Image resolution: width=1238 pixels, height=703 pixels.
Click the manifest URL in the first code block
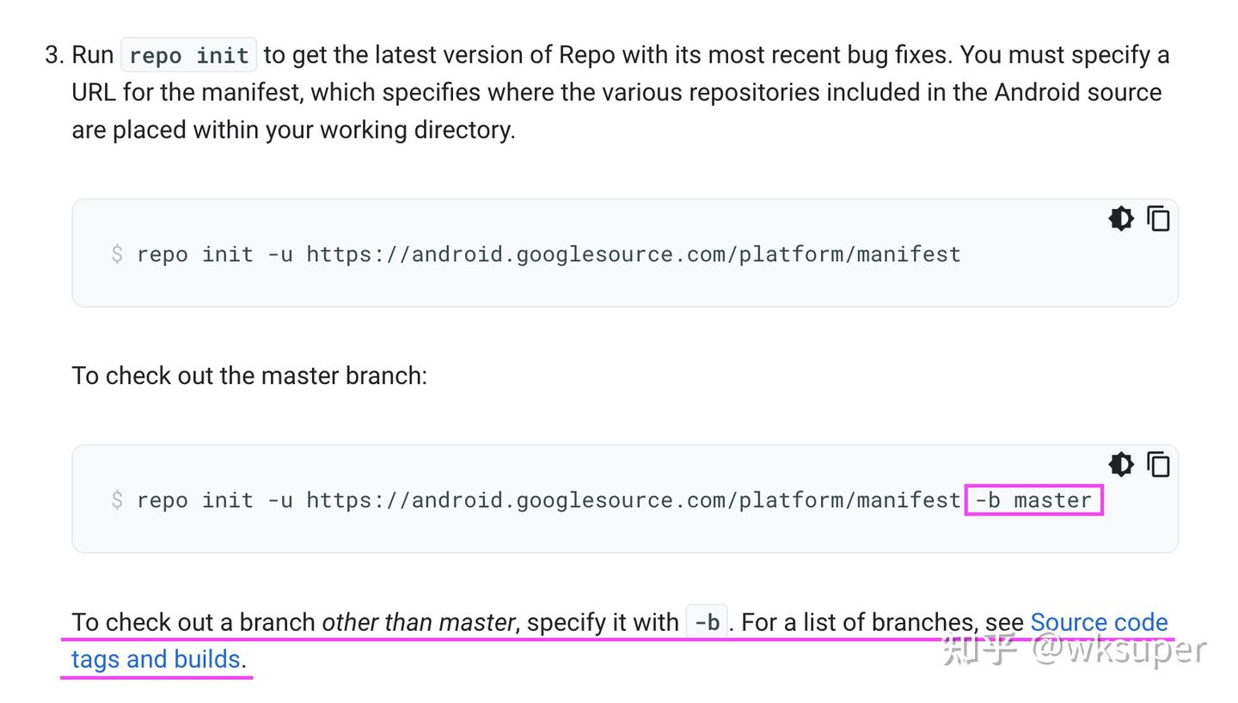point(634,254)
